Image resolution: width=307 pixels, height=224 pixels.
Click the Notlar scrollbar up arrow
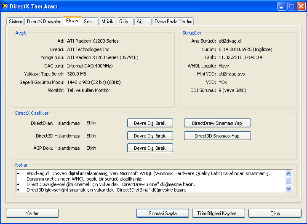(289, 173)
